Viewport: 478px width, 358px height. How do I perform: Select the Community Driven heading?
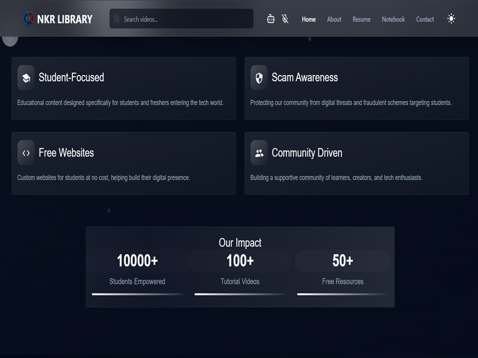(307, 153)
